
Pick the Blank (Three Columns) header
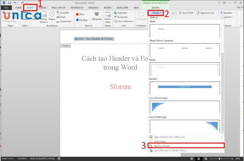tap(185, 50)
